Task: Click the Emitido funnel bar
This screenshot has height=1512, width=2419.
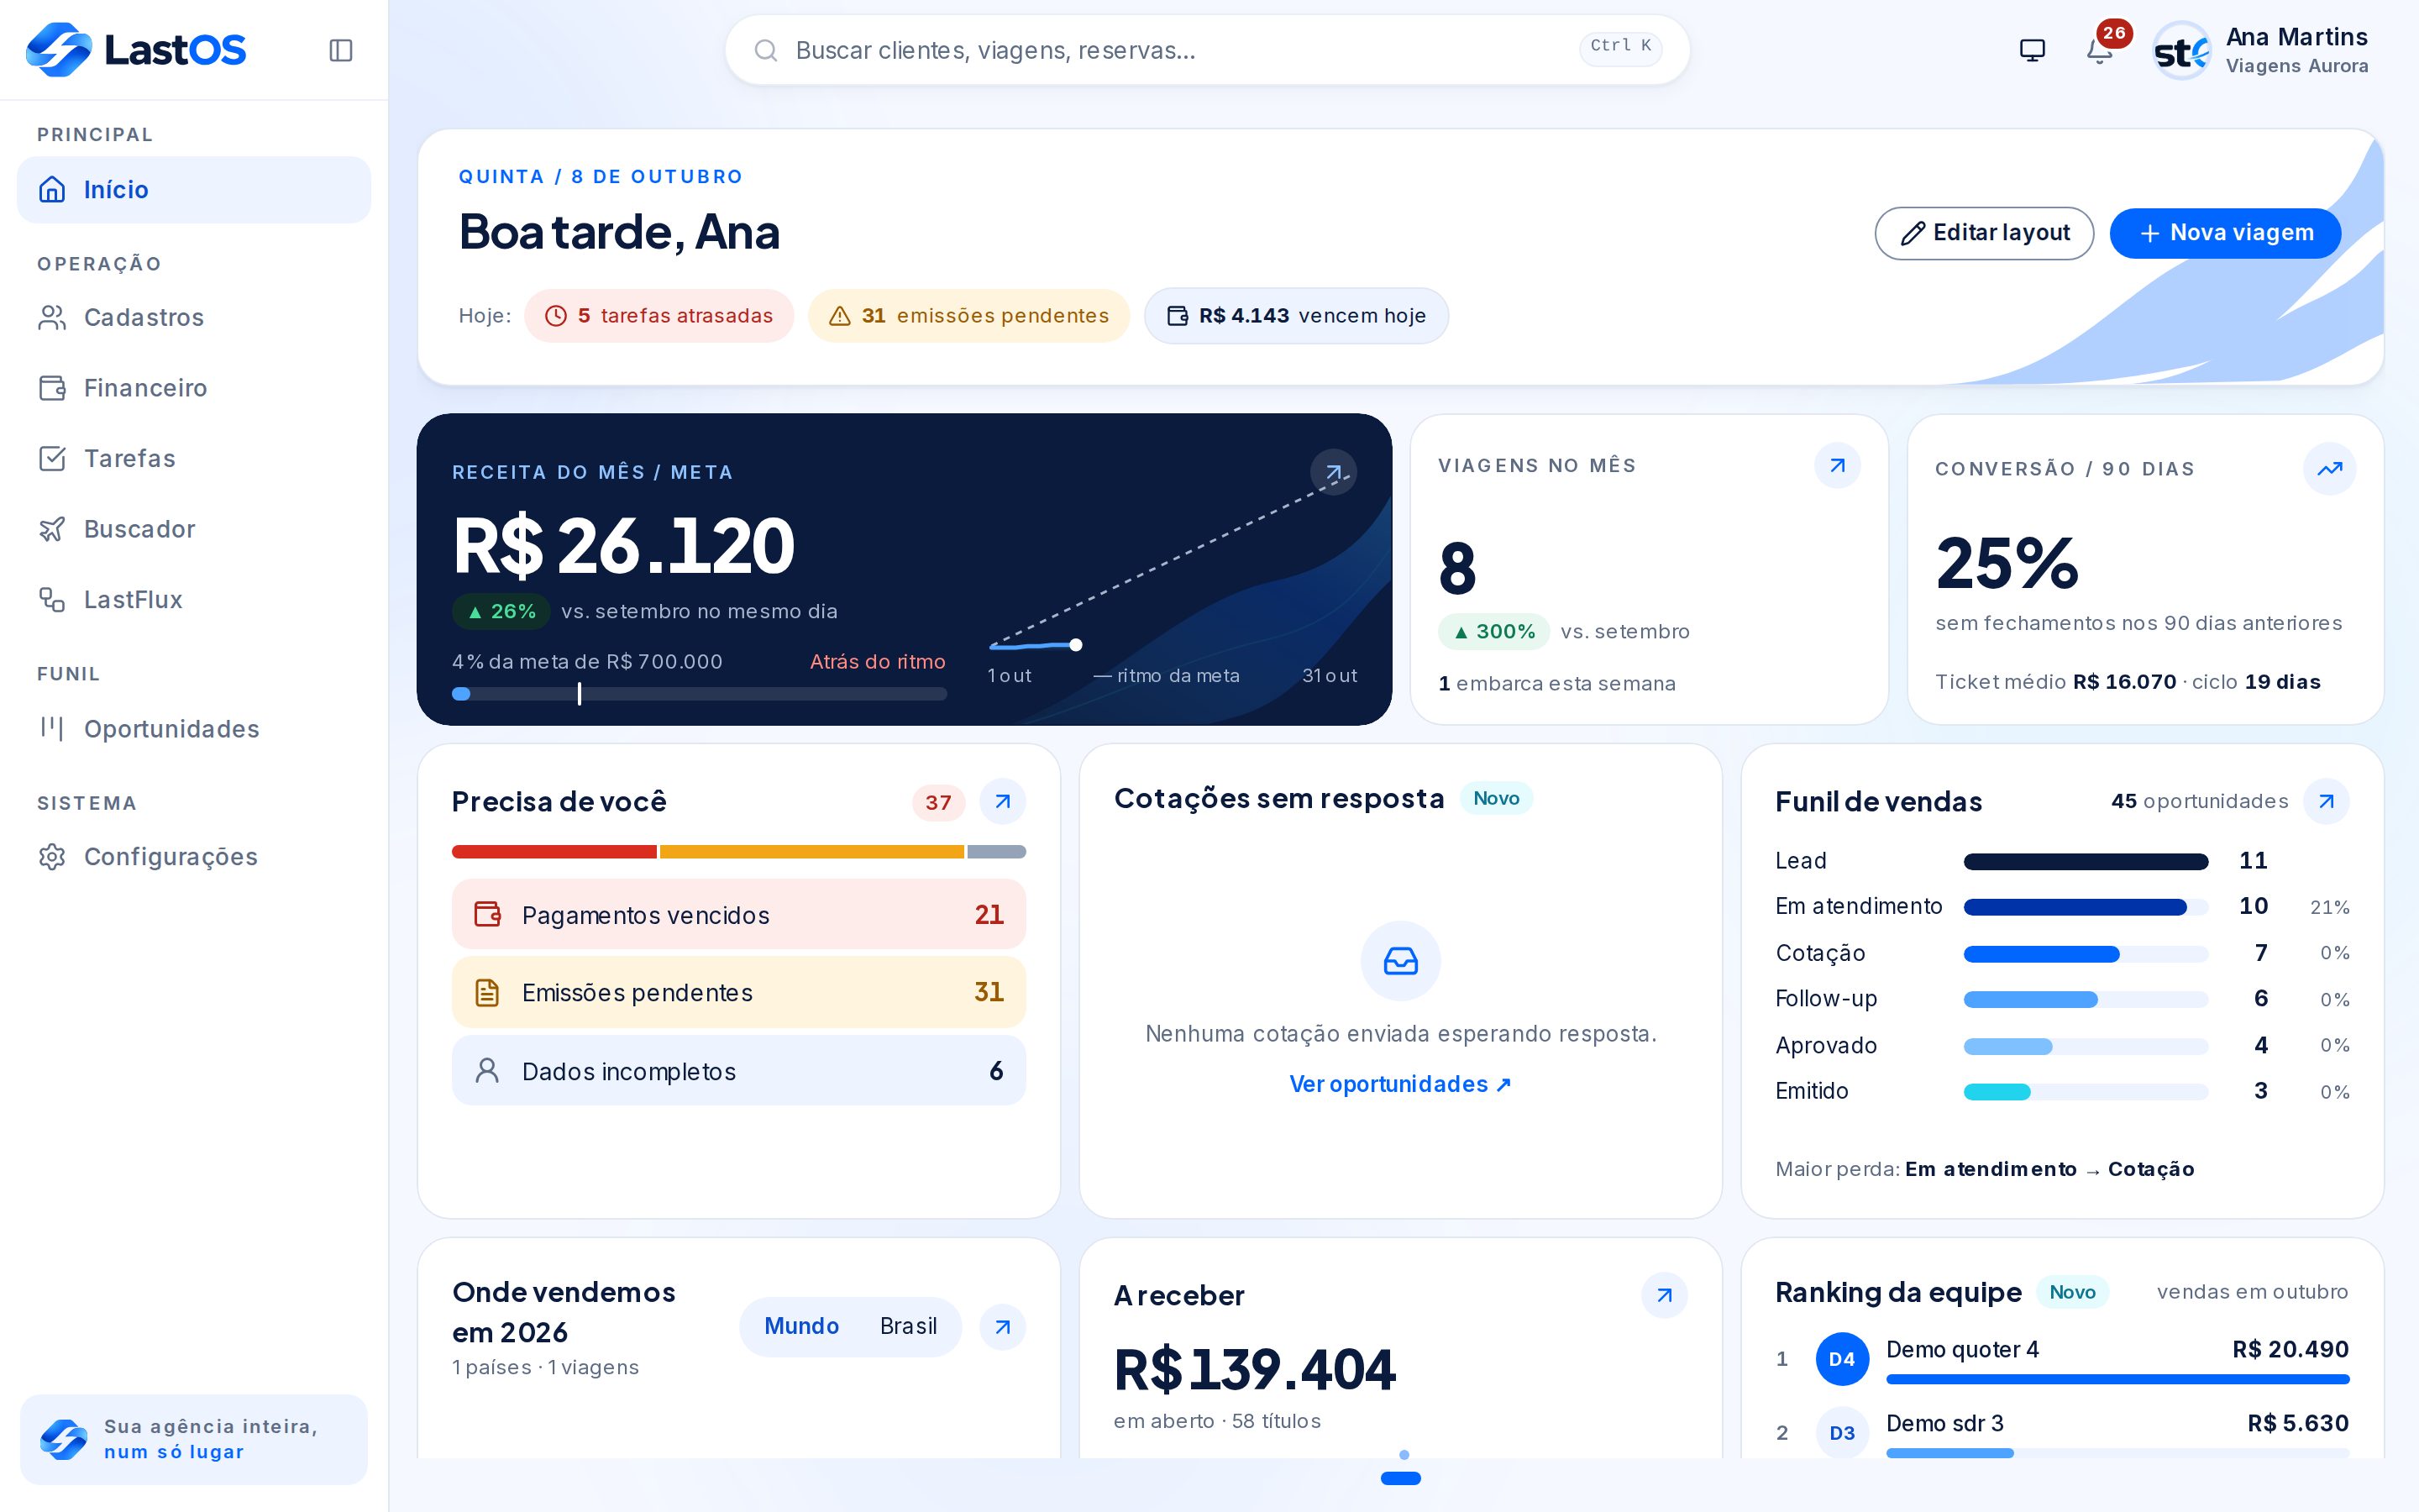Action: (x=2086, y=1092)
